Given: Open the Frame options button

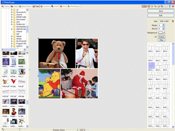Looking at the screenshot, I should (162, 37).
